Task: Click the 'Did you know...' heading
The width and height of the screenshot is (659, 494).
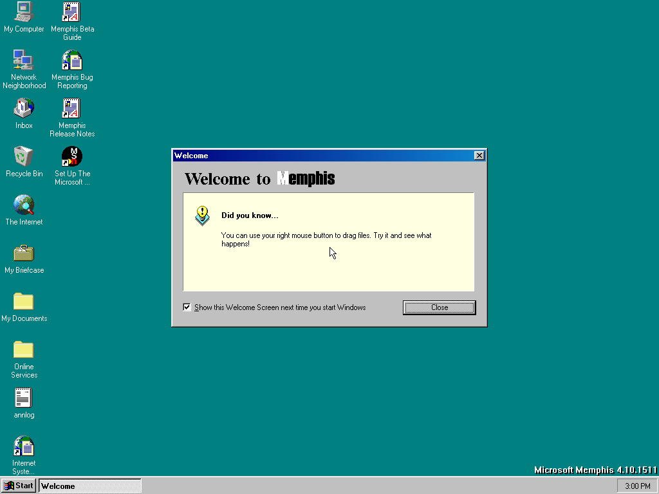Action: tap(250, 215)
